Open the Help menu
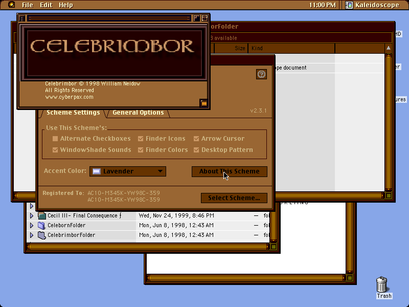This screenshot has width=409, height=307. [x=66, y=5]
